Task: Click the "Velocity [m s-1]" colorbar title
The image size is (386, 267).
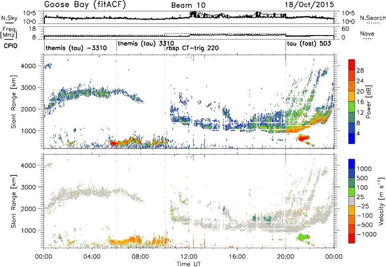Action: 381,201
